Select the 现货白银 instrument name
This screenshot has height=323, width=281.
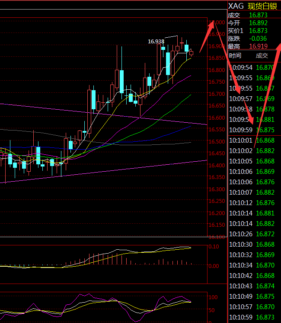click(262, 6)
